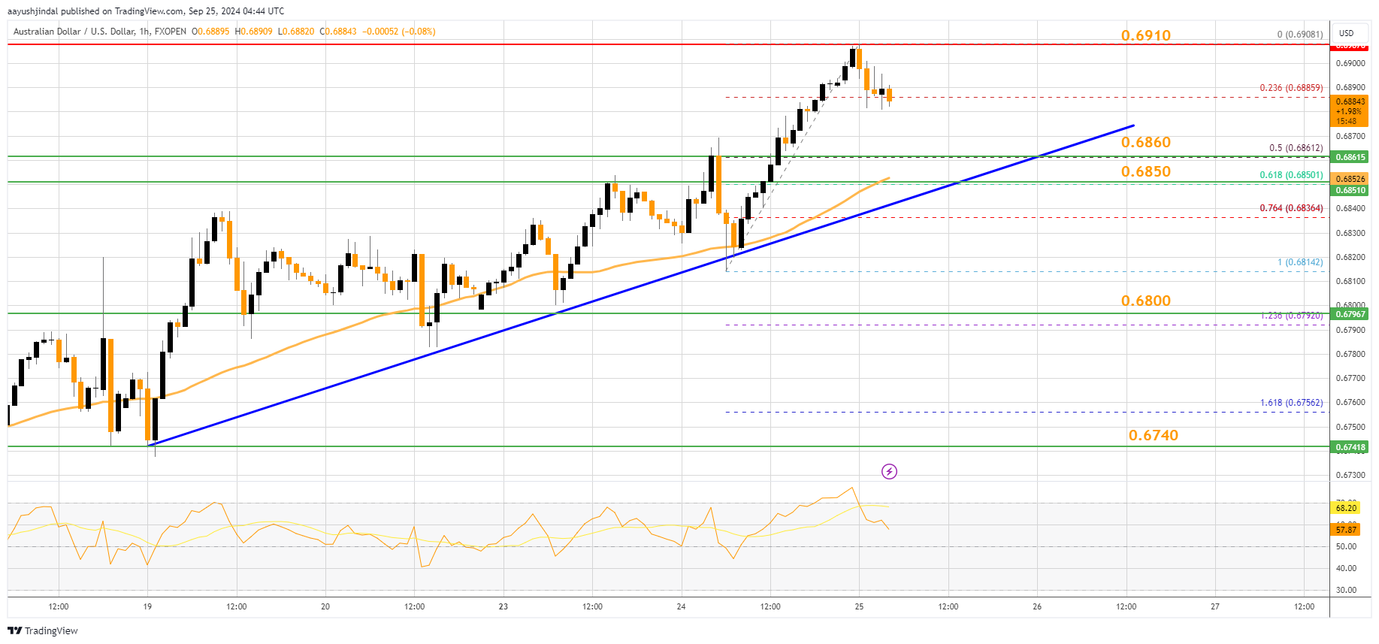
Task: Click the yellow 68.20 RSI value label
Action: [1346, 508]
